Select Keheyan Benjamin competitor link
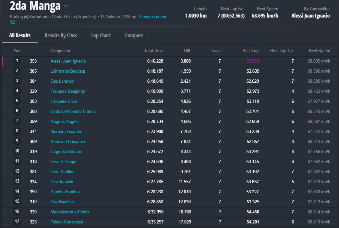The height and width of the screenshot is (228, 339). [x=67, y=141]
